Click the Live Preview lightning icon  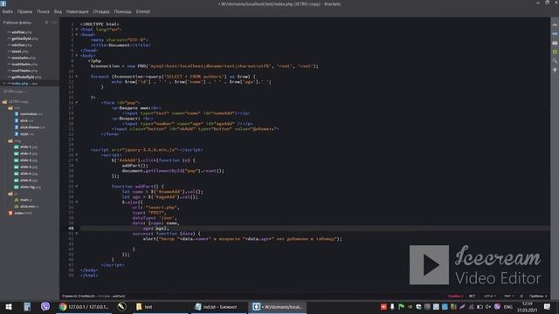point(555,25)
